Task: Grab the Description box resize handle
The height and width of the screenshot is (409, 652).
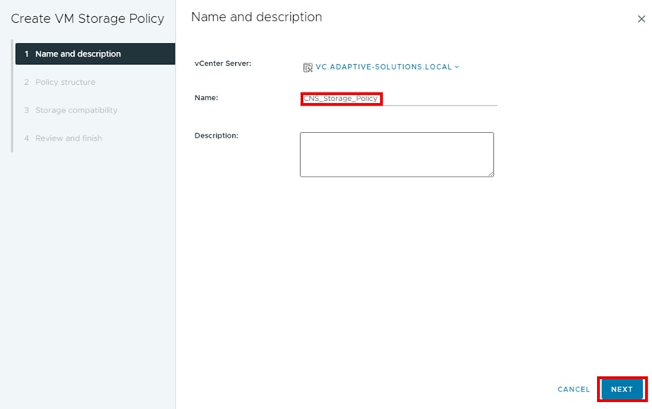Action: 491,174
